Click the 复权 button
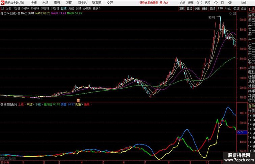255x164 pixels. (x=182, y=8)
